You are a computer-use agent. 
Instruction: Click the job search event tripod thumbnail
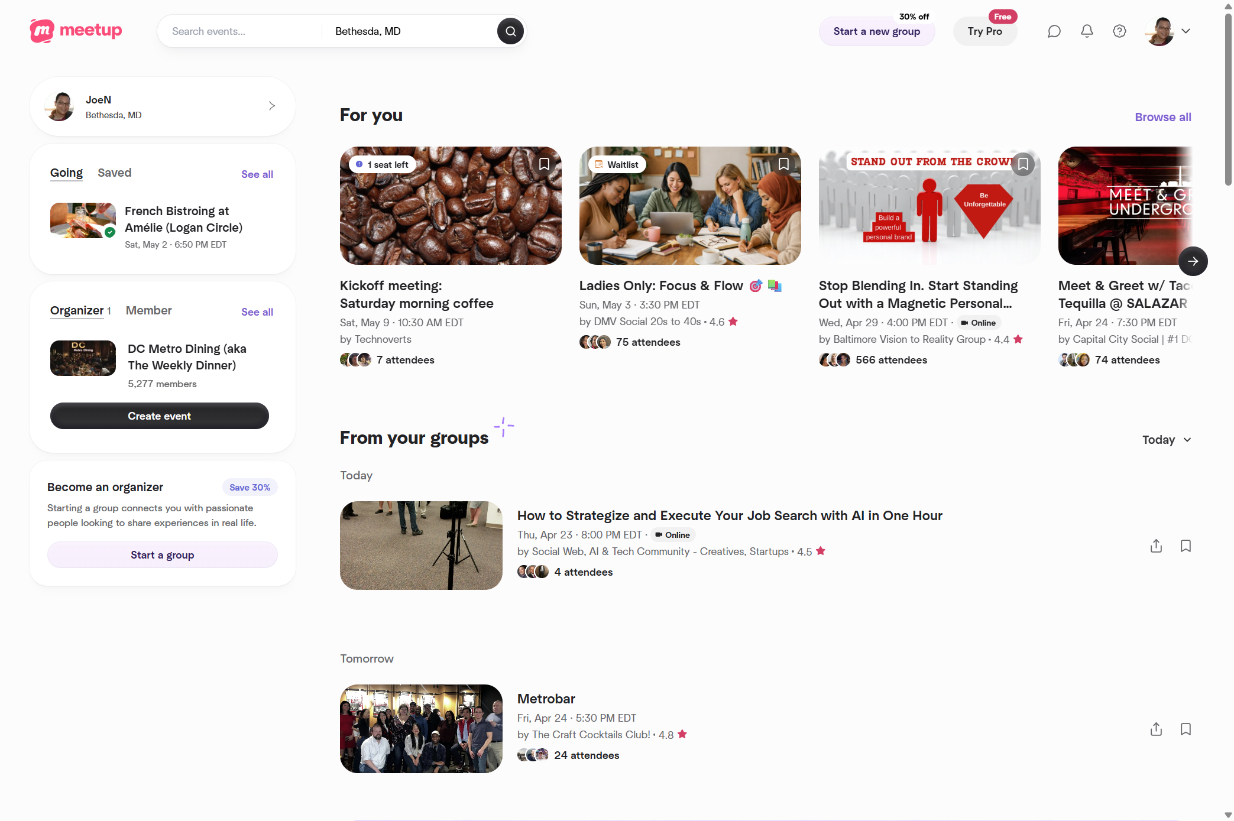click(x=421, y=546)
